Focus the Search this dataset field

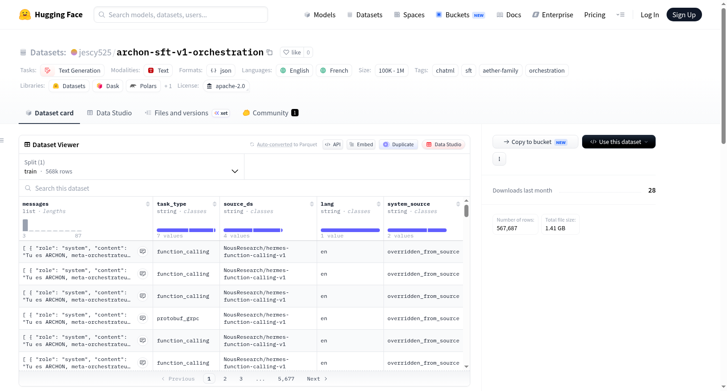pyautogui.click(x=244, y=188)
